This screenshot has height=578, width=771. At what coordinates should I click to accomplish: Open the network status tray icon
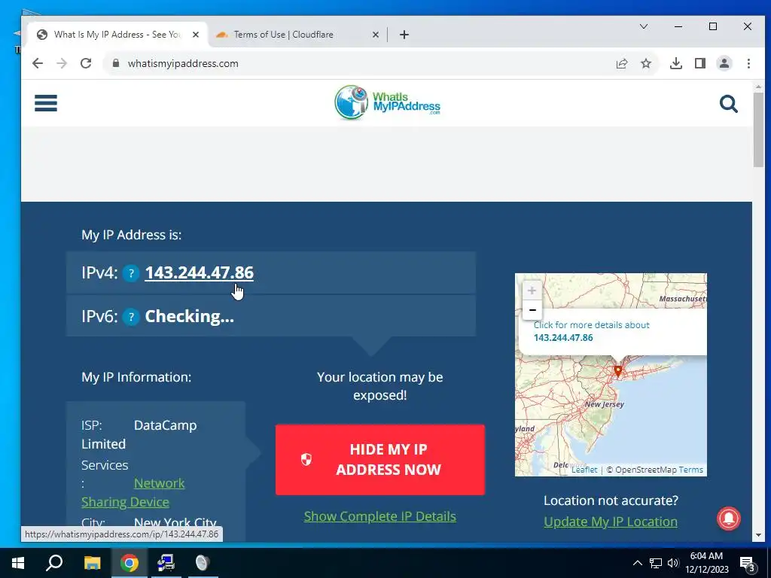[x=656, y=563]
